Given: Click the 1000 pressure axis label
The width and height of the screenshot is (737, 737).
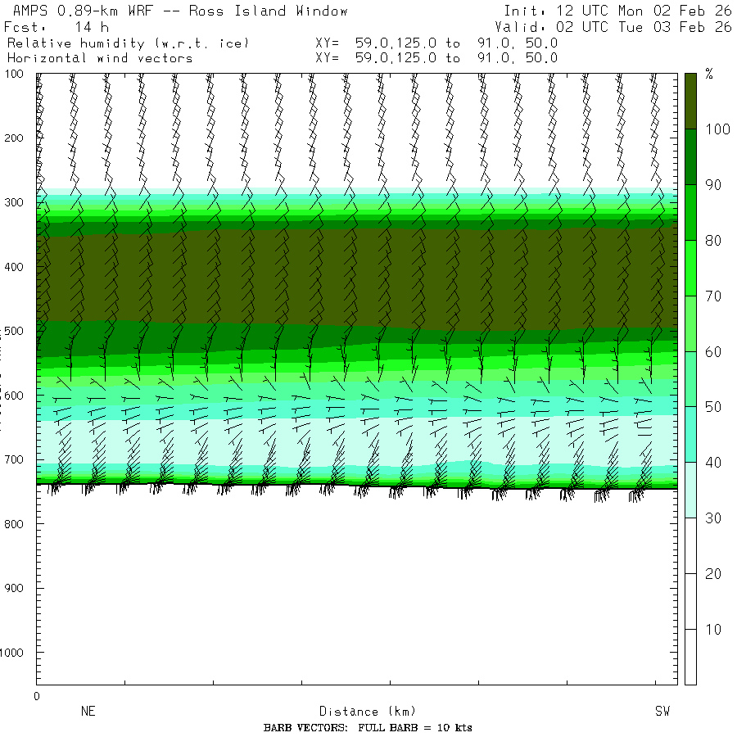Looking at the screenshot, I should pyautogui.click(x=11, y=653).
